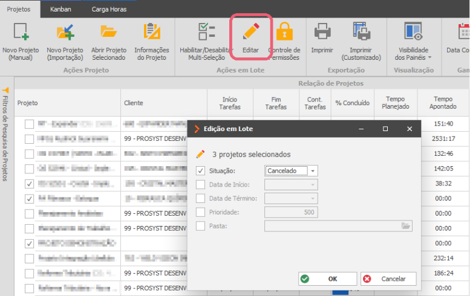Image resolution: width=470 pixels, height=296 pixels.
Task: Enable the Data de Início checkbox
Action: coord(201,184)
